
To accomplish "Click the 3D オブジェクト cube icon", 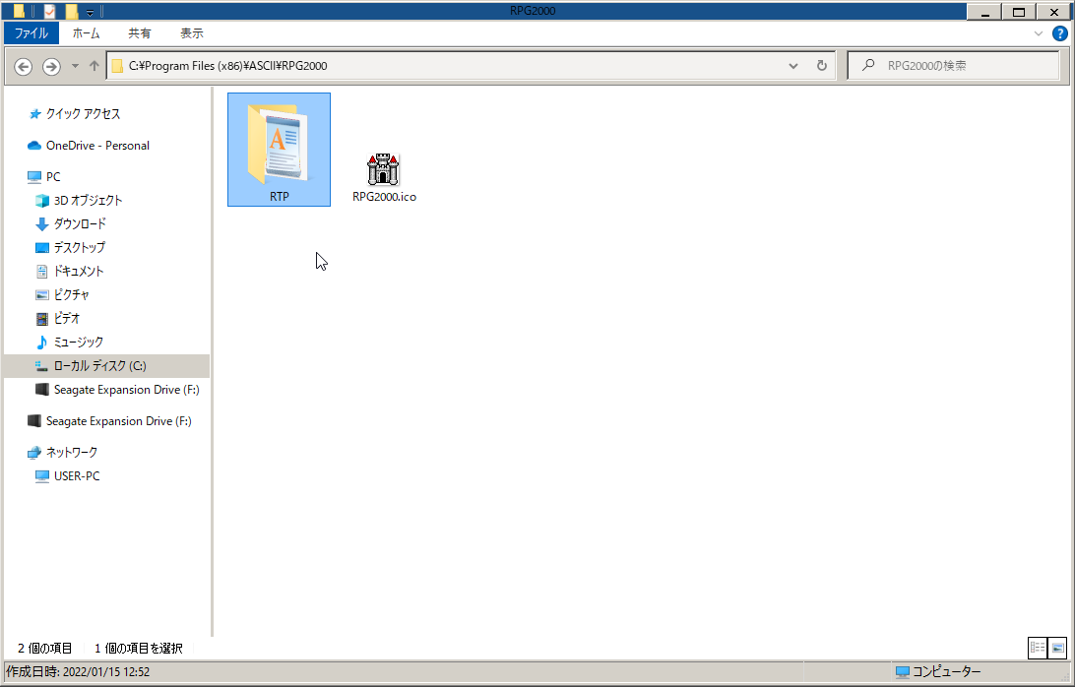I will click(41, 200).
